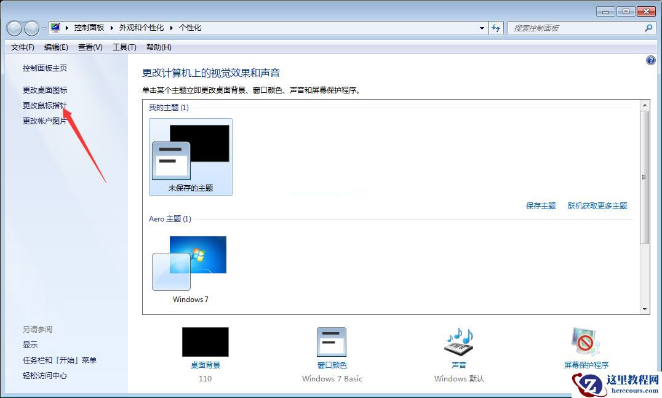Viewport: 662px width, 398px height.
Task: Click 保存主题 to save the theme
Action: click(540, 205)
